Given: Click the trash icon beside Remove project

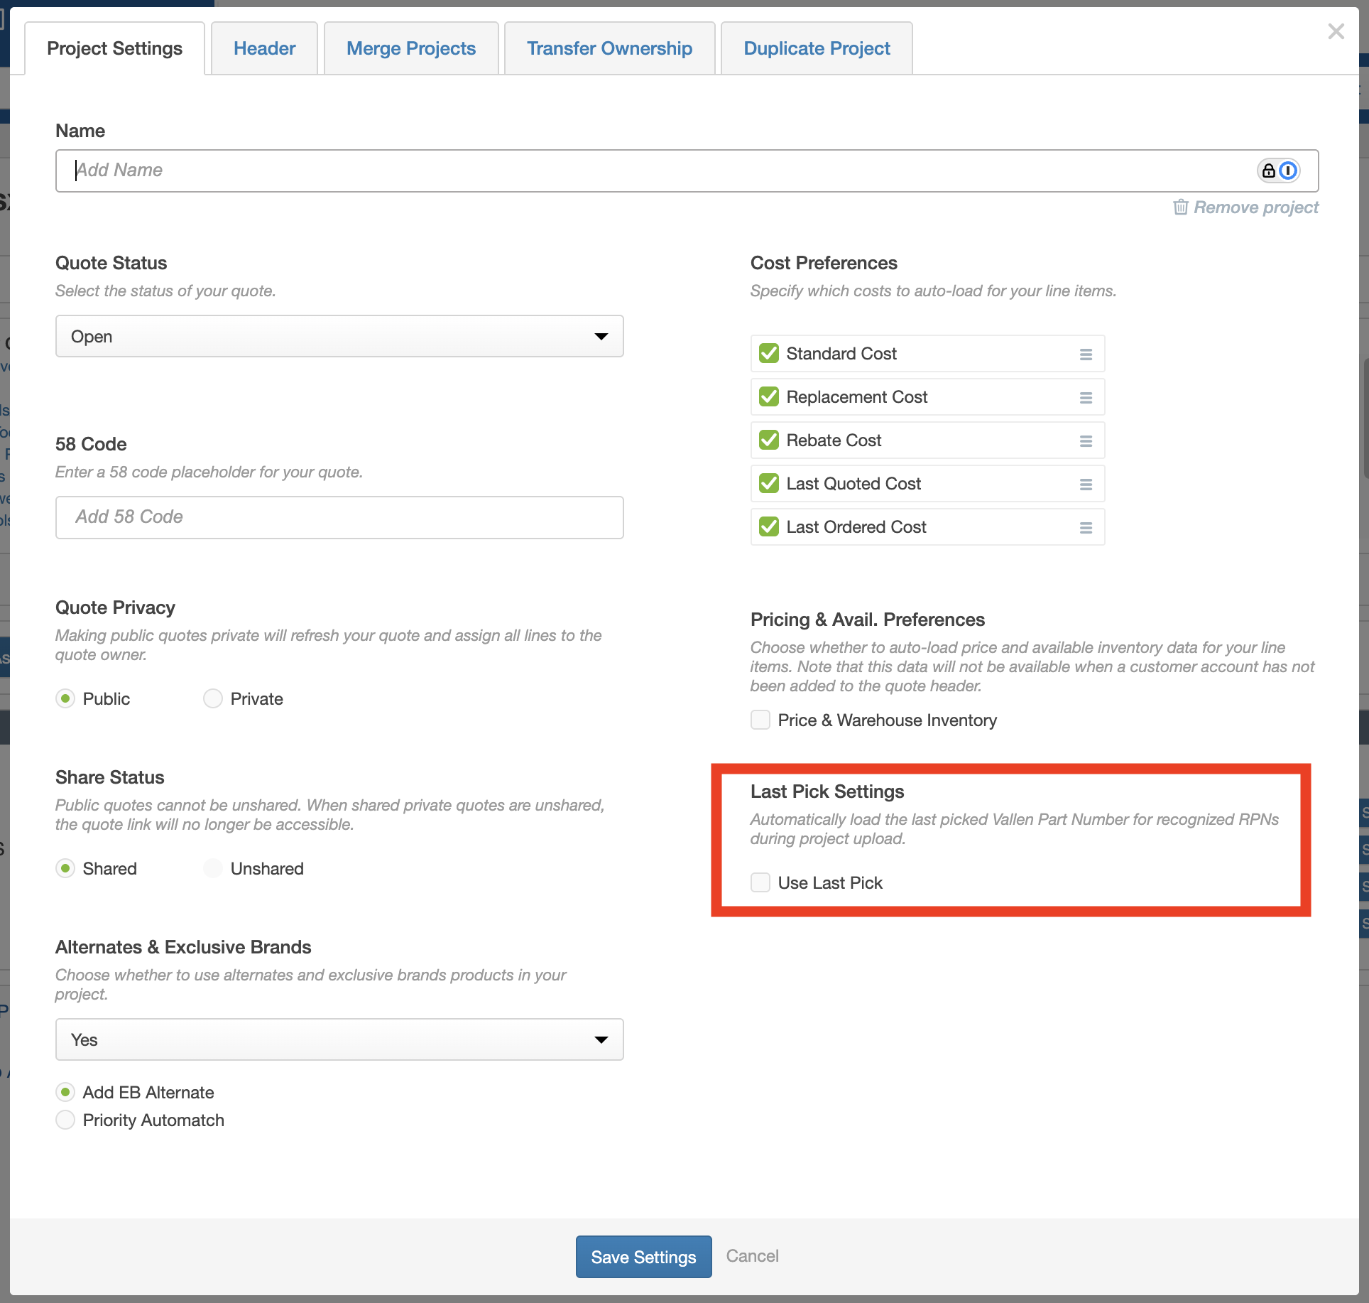Looking at the screenshot, I should (x=1180, y=207).
